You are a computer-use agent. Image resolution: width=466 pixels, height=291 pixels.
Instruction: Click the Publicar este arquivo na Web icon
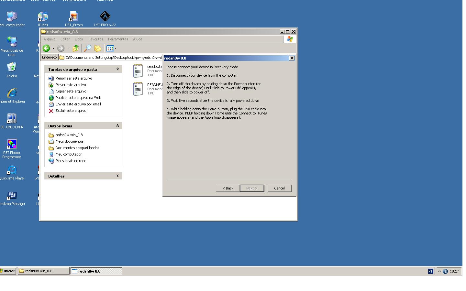click(51, 98)
